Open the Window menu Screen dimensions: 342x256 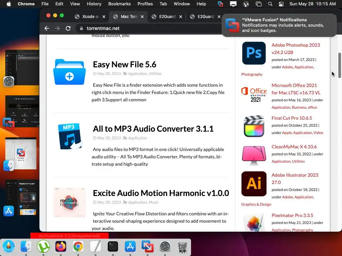tap(182, 4)
